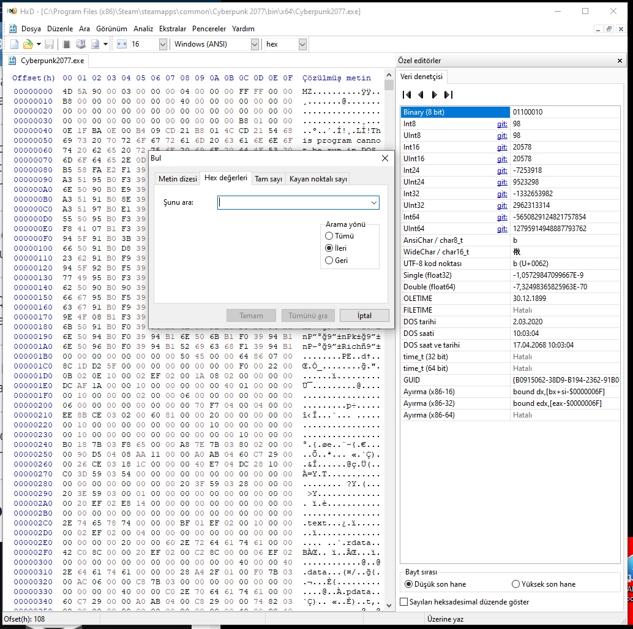This screenshot has height=629, width=633.
Task: Create a new file with the blank page icon
Action: click(x=15, y=44)
